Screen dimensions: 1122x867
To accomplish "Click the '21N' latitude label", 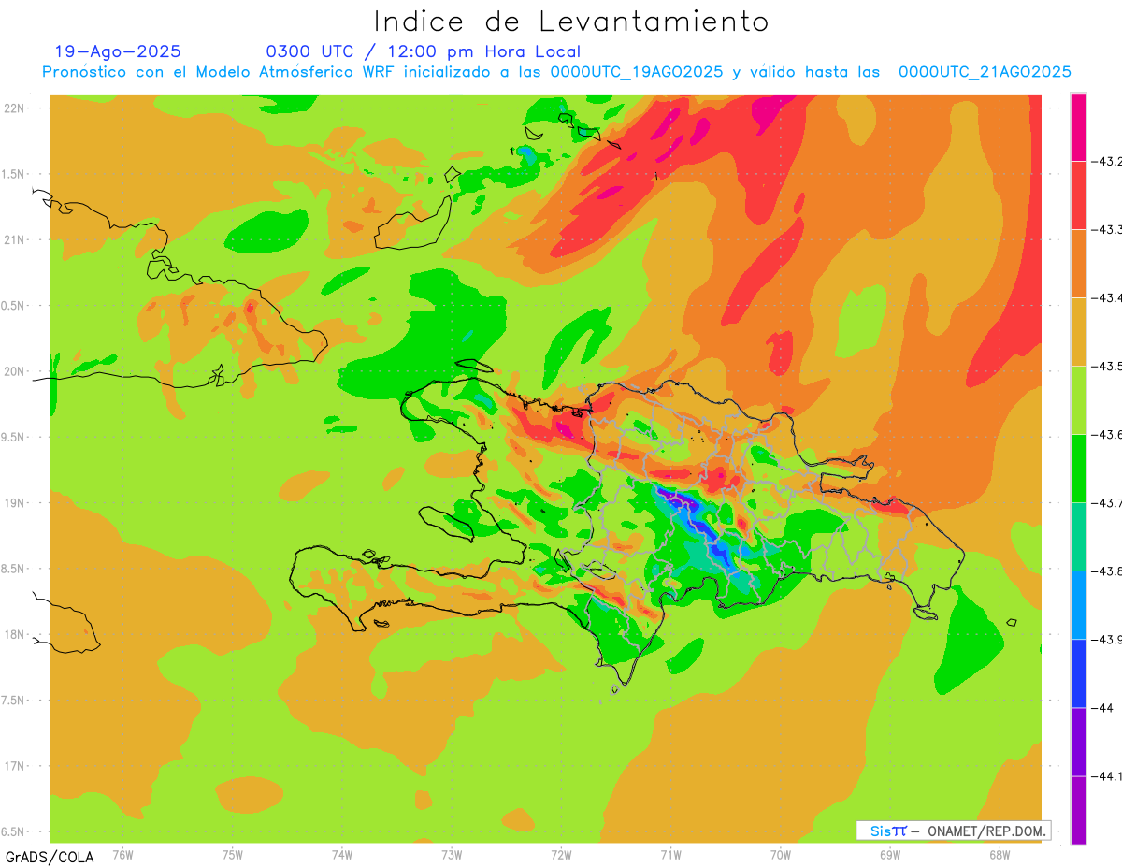I will (x=15, y=239).
